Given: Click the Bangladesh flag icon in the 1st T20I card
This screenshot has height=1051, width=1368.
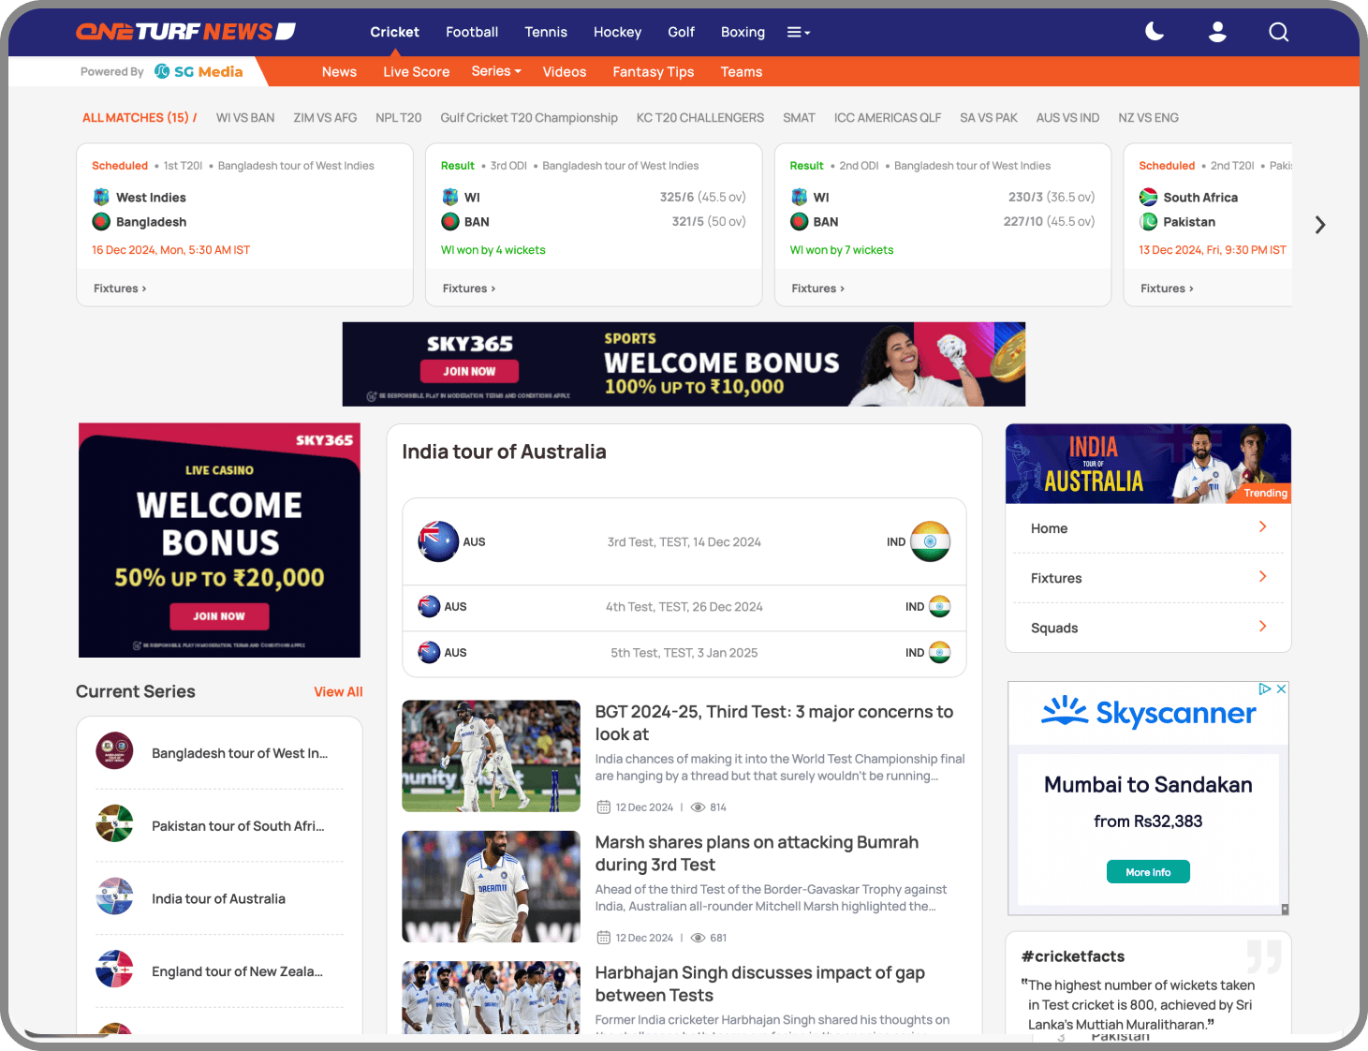Looking at the screenshot, I should [101, 222].
